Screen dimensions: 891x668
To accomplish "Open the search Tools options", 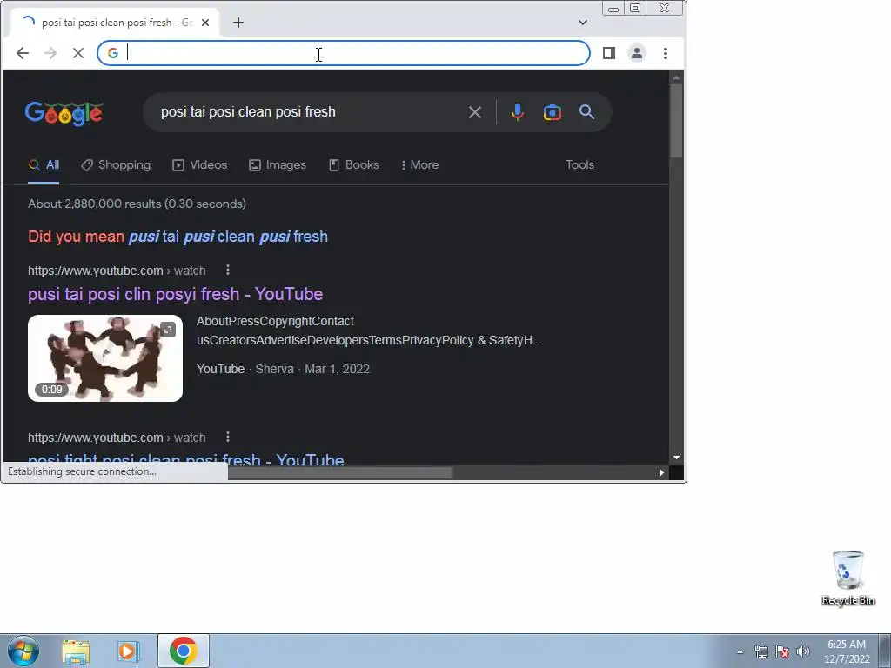I will [579, 165].
